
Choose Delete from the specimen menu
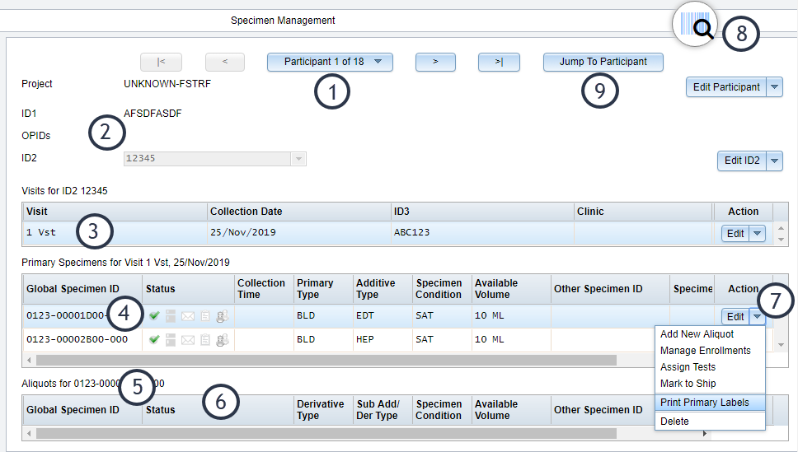[x=710, y=421]
